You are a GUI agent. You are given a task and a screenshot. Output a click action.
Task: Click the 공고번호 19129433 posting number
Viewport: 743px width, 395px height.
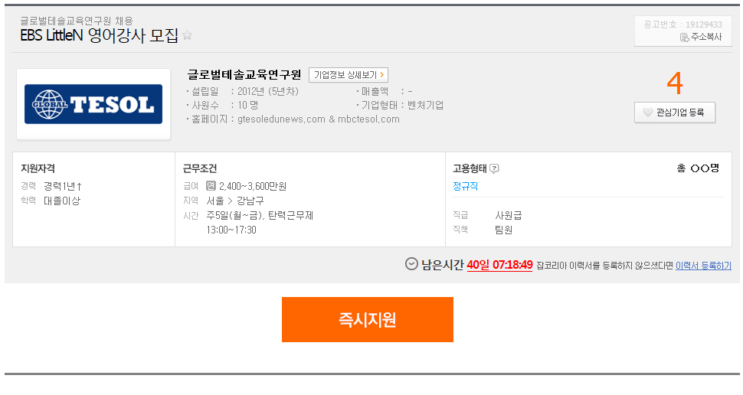tap(682, 24)
